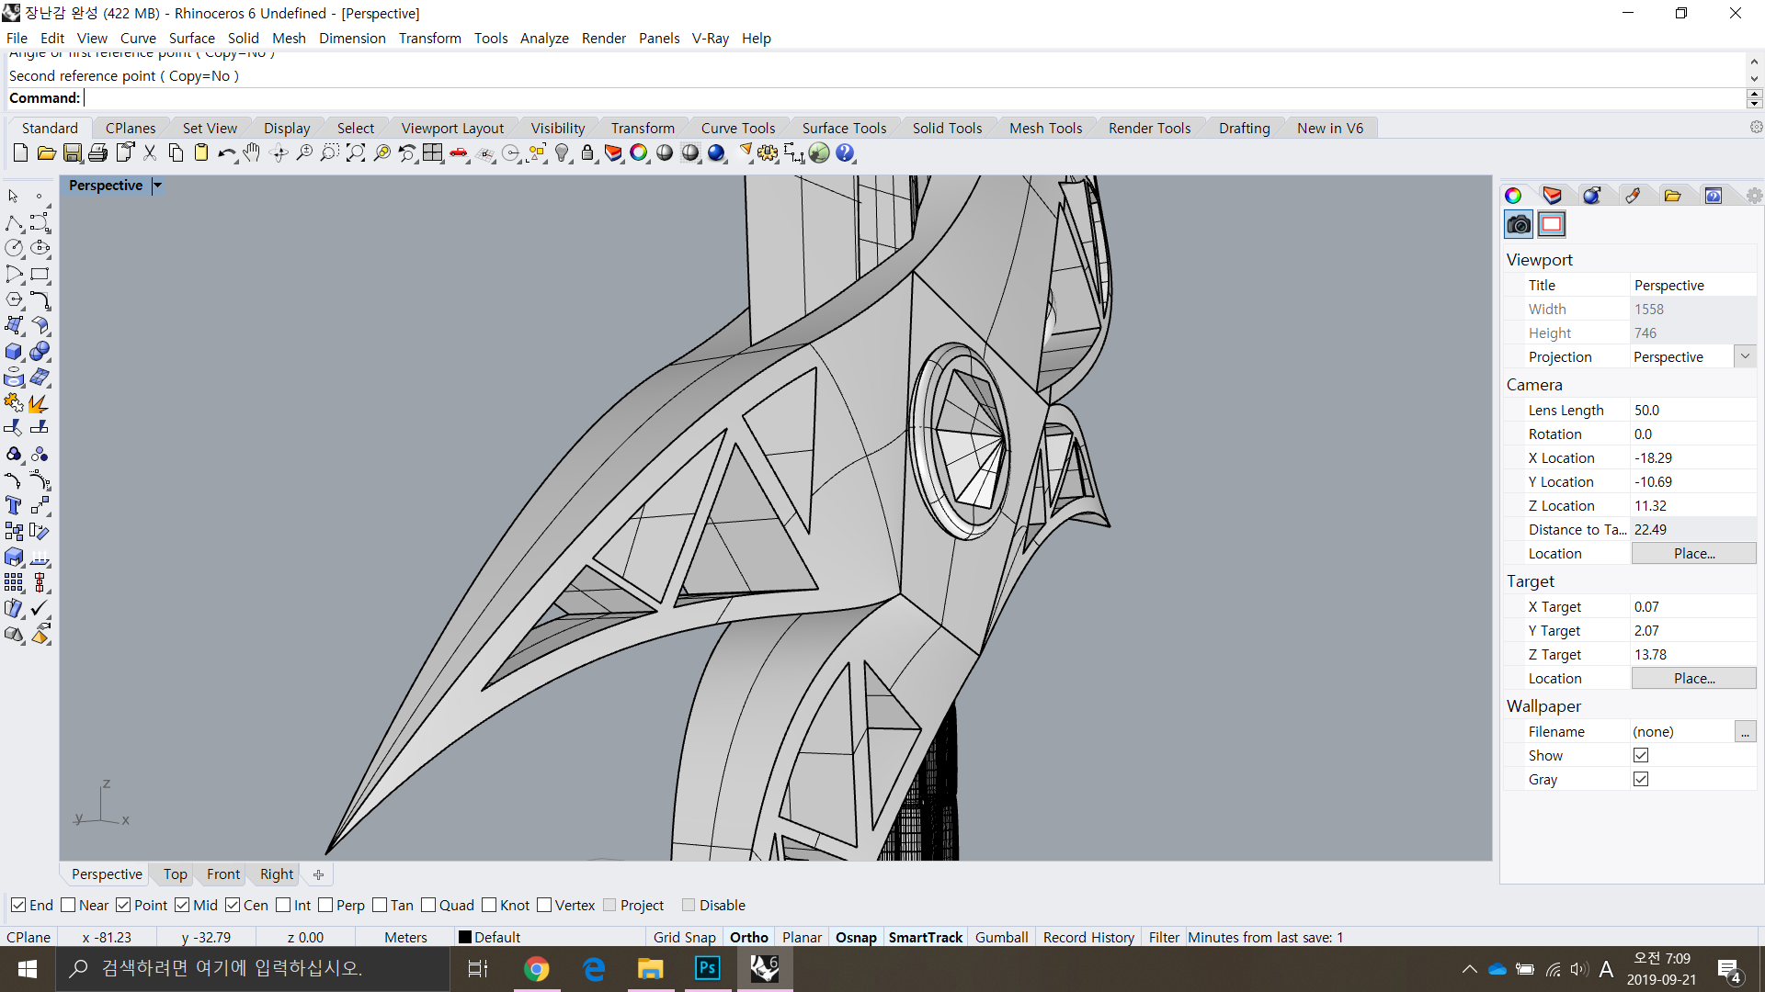Viewport: 1765px width, 992px height.
Task: Expand command history scroll down arrow
Action: (x=1754, y=78)
